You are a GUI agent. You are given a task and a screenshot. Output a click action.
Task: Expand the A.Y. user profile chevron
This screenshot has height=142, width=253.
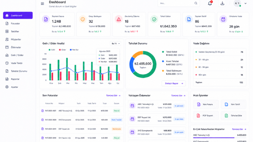[245, 3]
